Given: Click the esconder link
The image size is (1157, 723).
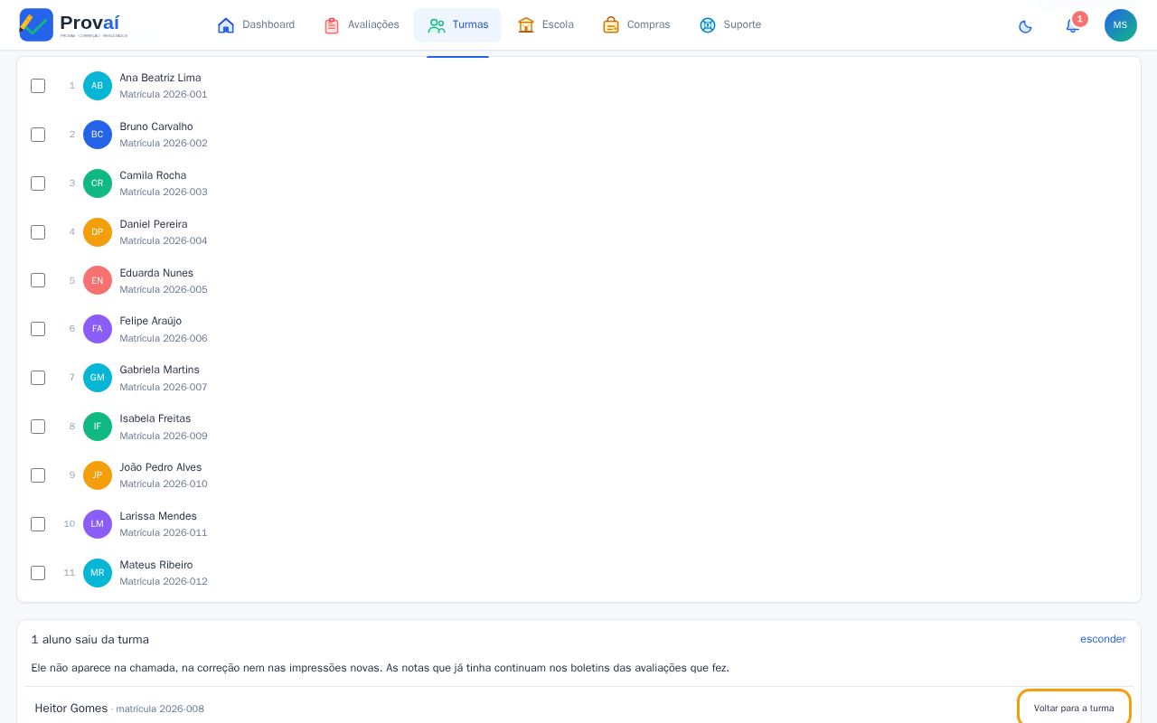Looking at the screenshot, I should (1103, 639).
